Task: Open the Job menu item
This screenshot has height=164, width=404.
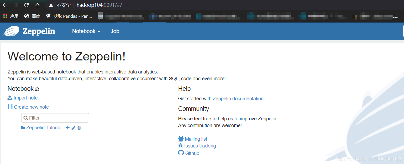Action: [x=115, y=31]
